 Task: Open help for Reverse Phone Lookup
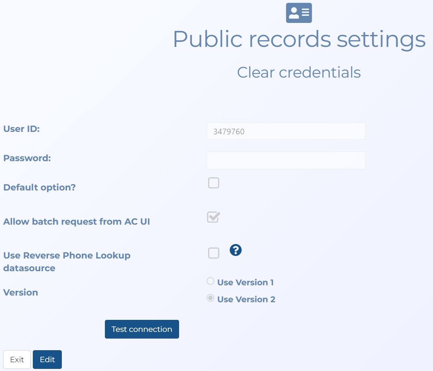pyautogui.click(x=236, y=250)
